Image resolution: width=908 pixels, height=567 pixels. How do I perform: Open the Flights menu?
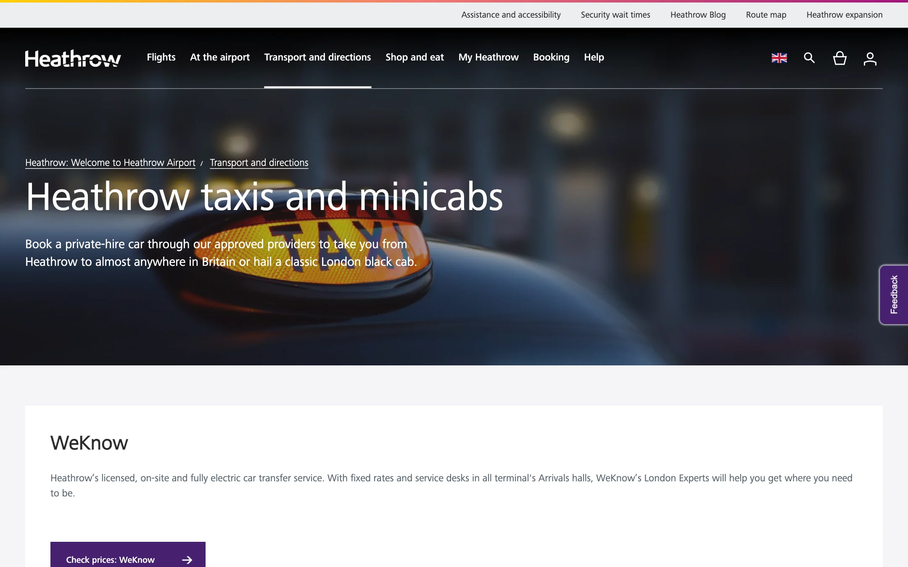coord(161,57)
